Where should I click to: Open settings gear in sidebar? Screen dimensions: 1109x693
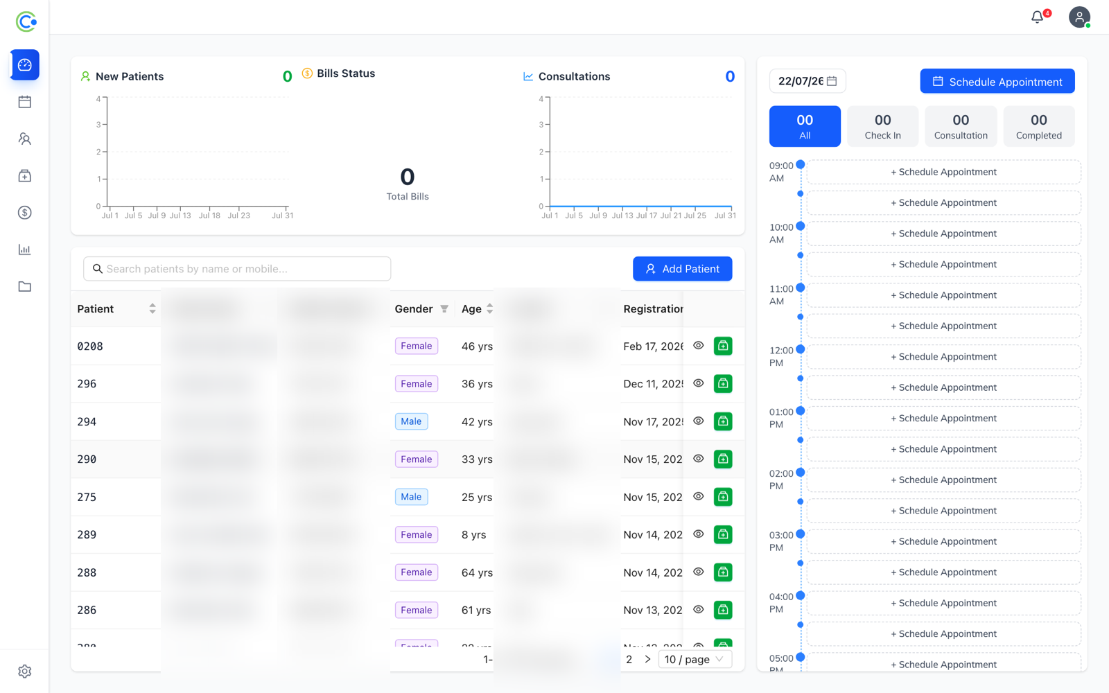(x=25, y=671)
